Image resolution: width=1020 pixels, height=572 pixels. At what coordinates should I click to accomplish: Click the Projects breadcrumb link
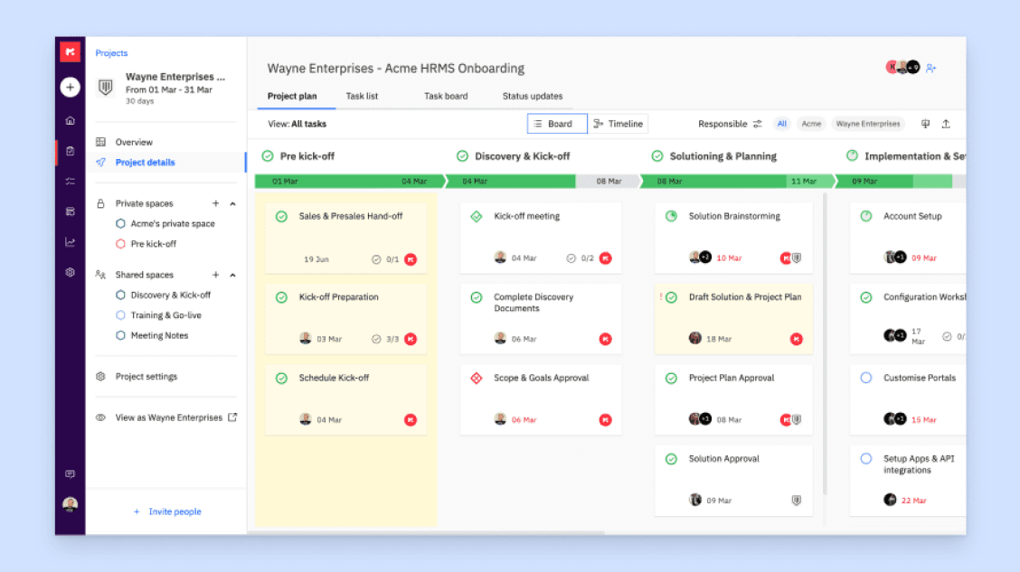111,53
